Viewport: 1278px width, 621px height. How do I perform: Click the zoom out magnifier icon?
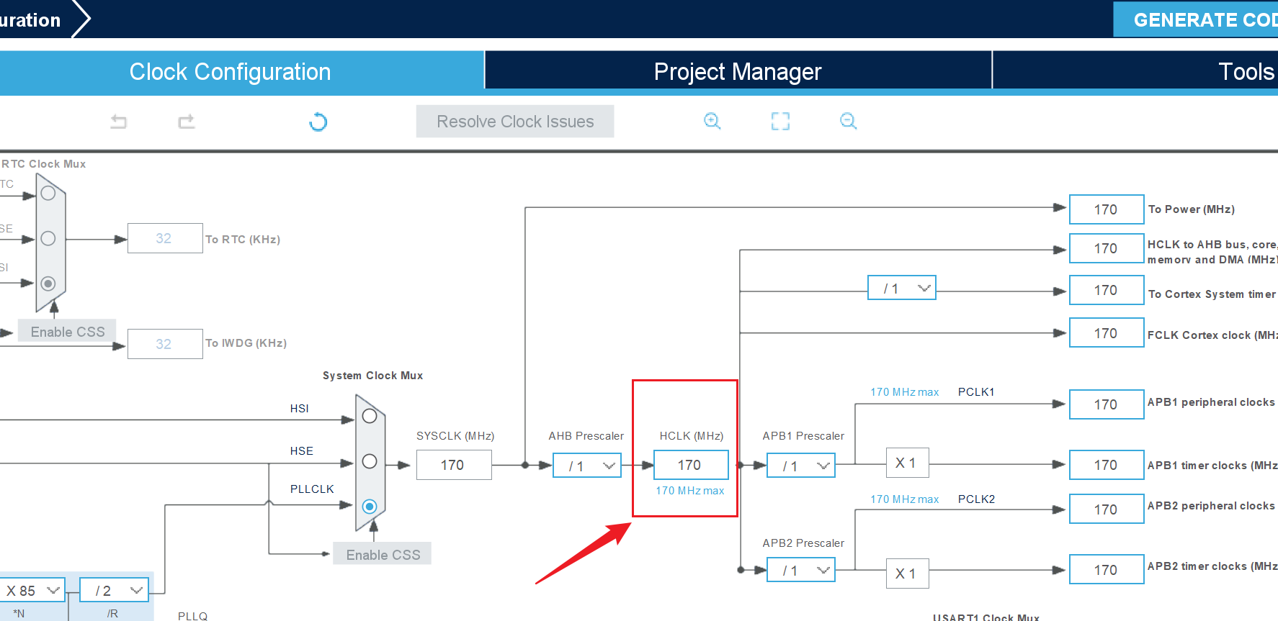click(x=849, y=121)
